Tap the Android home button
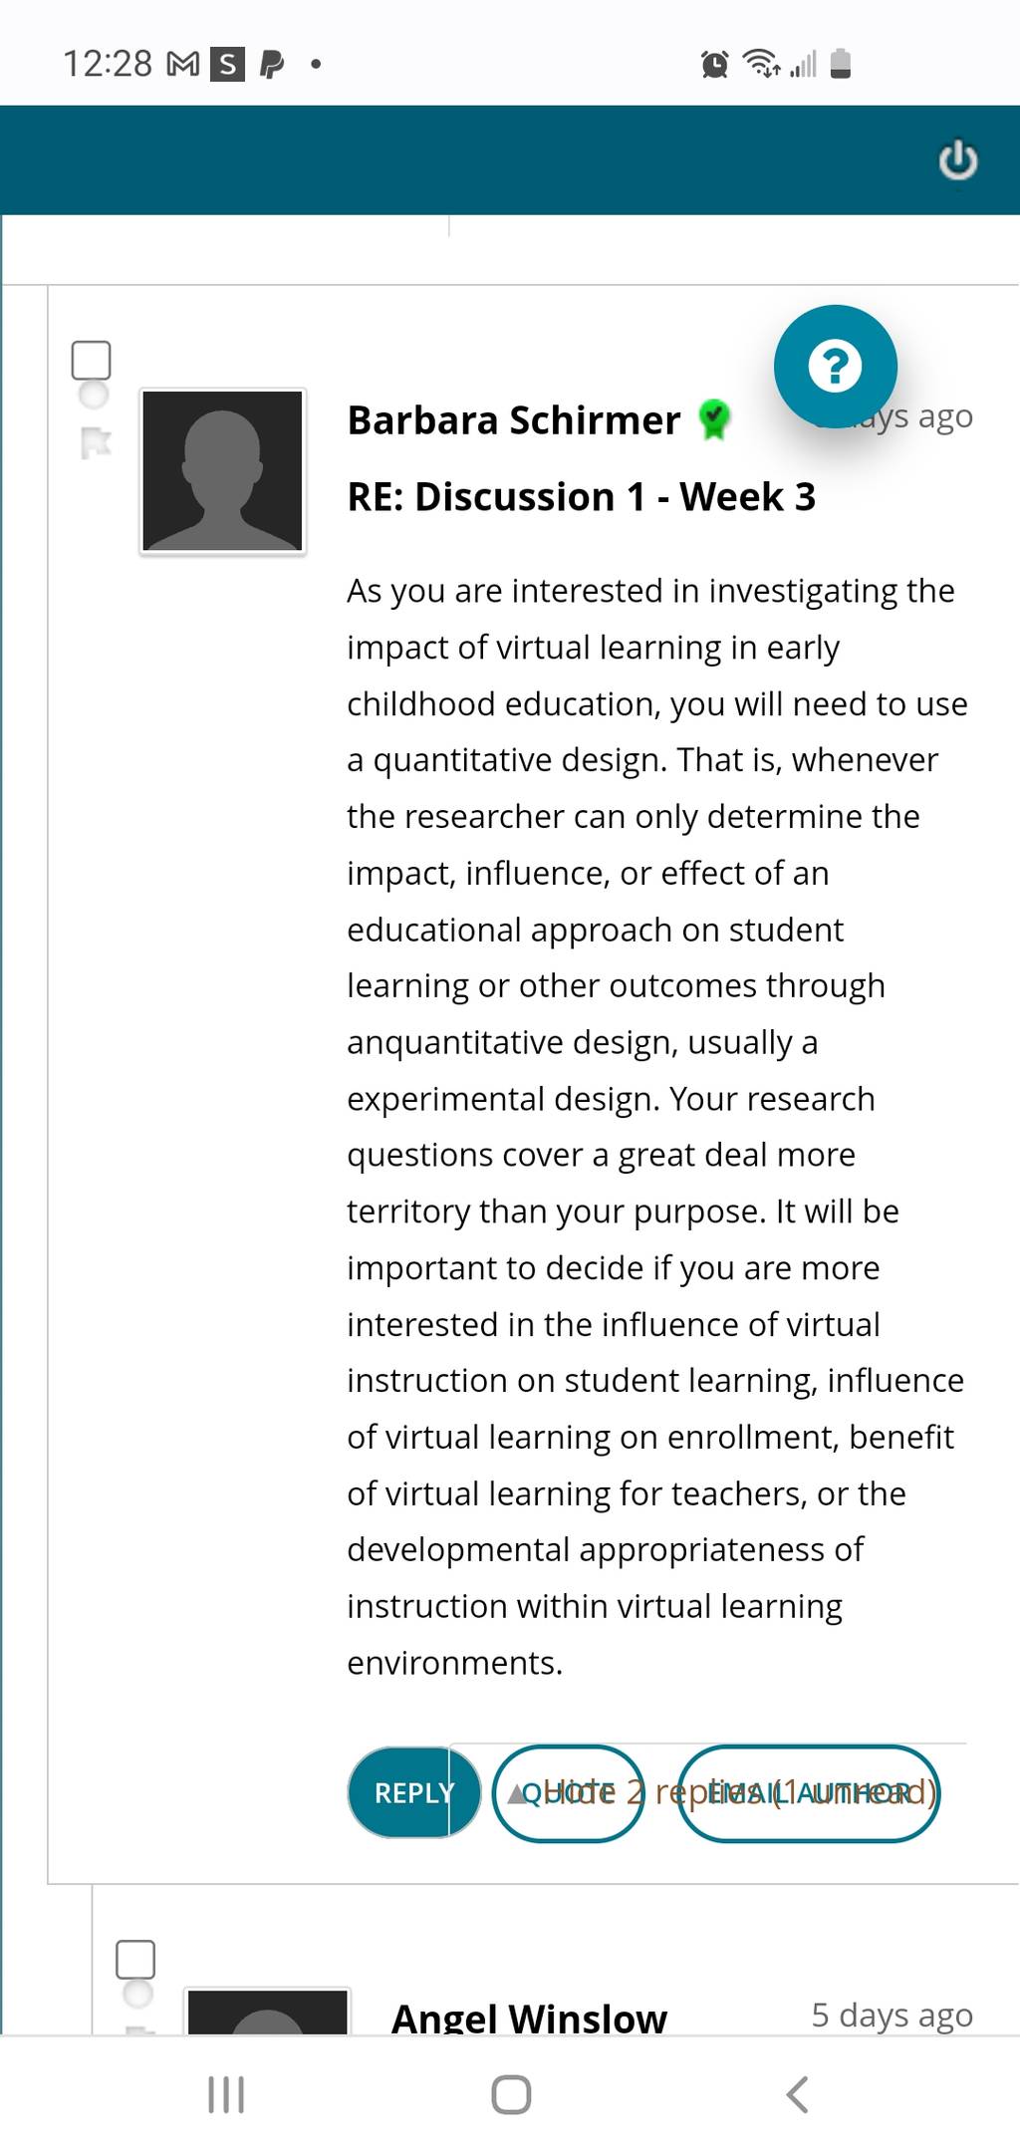The width and height of the screenshot is (1020, 2154). pos(511,2094)
